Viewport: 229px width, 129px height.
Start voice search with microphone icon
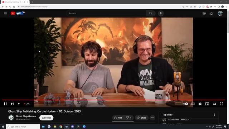coord(161,13)
